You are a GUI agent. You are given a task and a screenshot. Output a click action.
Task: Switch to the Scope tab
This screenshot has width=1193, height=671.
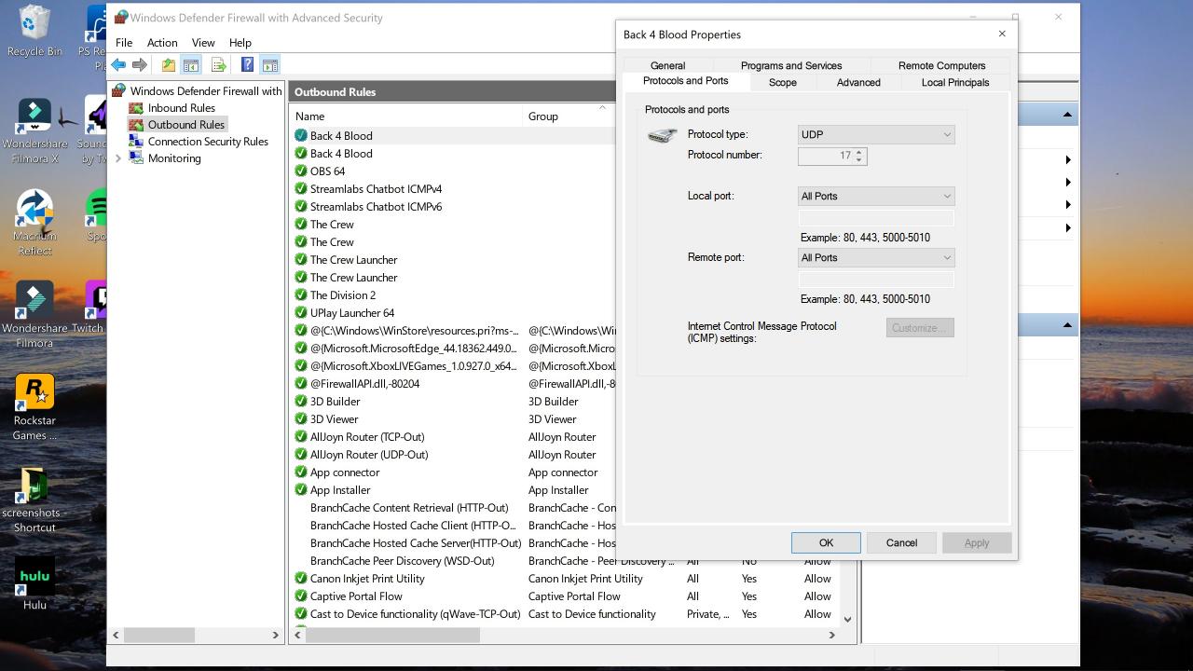click(782, 82)
